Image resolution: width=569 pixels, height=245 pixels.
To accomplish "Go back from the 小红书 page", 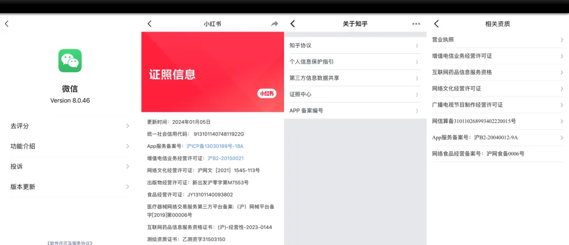I will click(x=149, y=24).
